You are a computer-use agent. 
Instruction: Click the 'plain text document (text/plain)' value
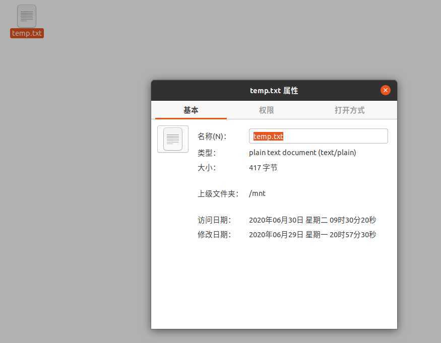[x=302, y=153]
